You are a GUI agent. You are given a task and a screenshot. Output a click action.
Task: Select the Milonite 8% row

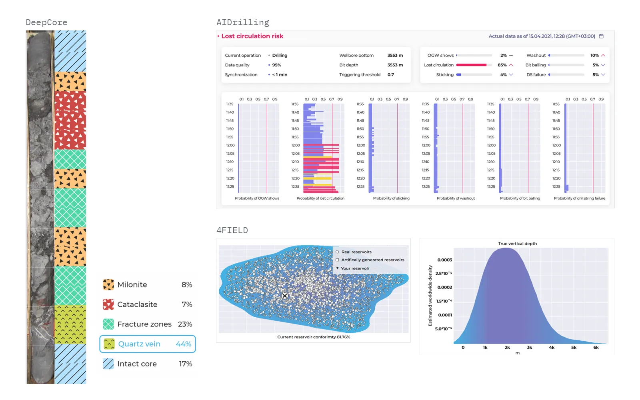point(148,284)
